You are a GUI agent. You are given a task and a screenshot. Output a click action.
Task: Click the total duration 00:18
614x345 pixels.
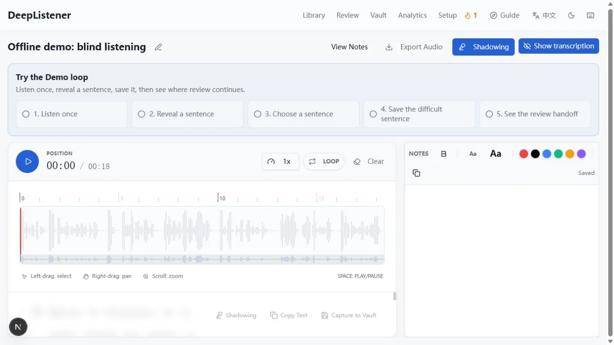coord(99,166)
